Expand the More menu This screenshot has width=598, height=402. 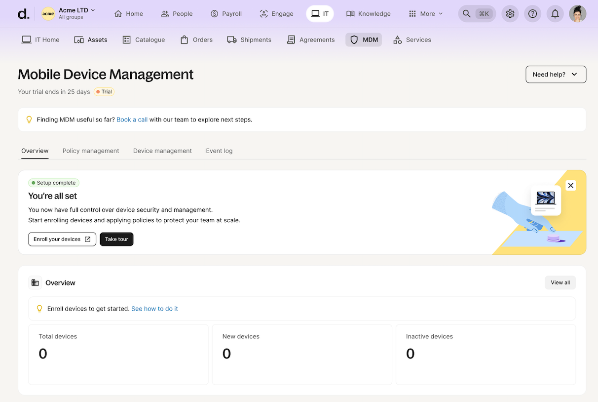coord(426,14)
